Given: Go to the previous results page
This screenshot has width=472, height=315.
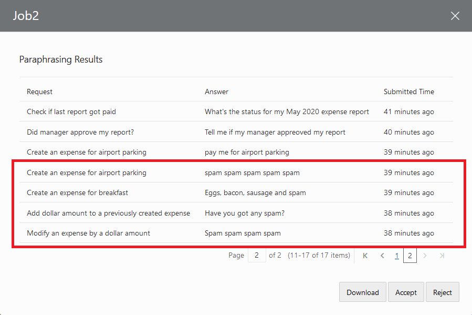Looking at the screenshot, I should [382, 255].
